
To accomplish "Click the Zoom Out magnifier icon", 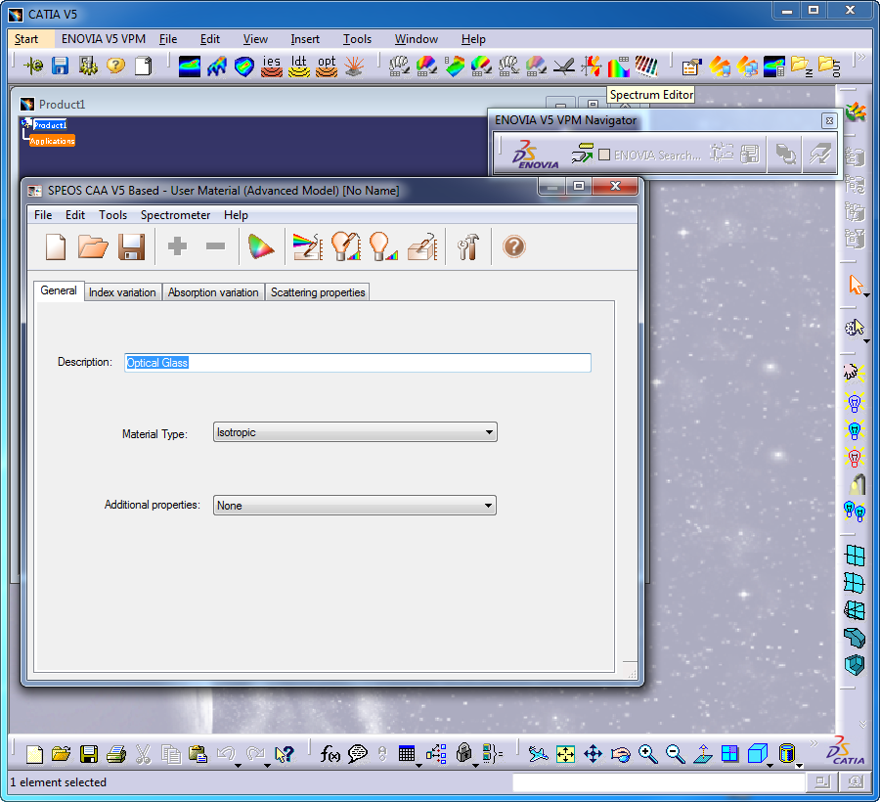I will tap(676, 754).
